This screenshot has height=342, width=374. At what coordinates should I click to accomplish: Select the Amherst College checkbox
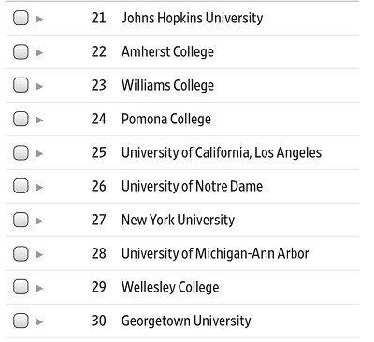point(21,51)
